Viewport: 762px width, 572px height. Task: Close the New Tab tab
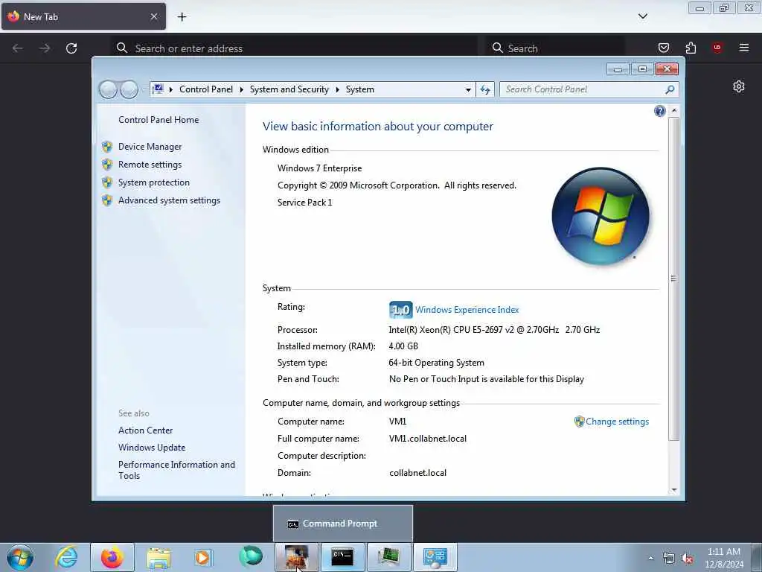click(x=154, y=17)
